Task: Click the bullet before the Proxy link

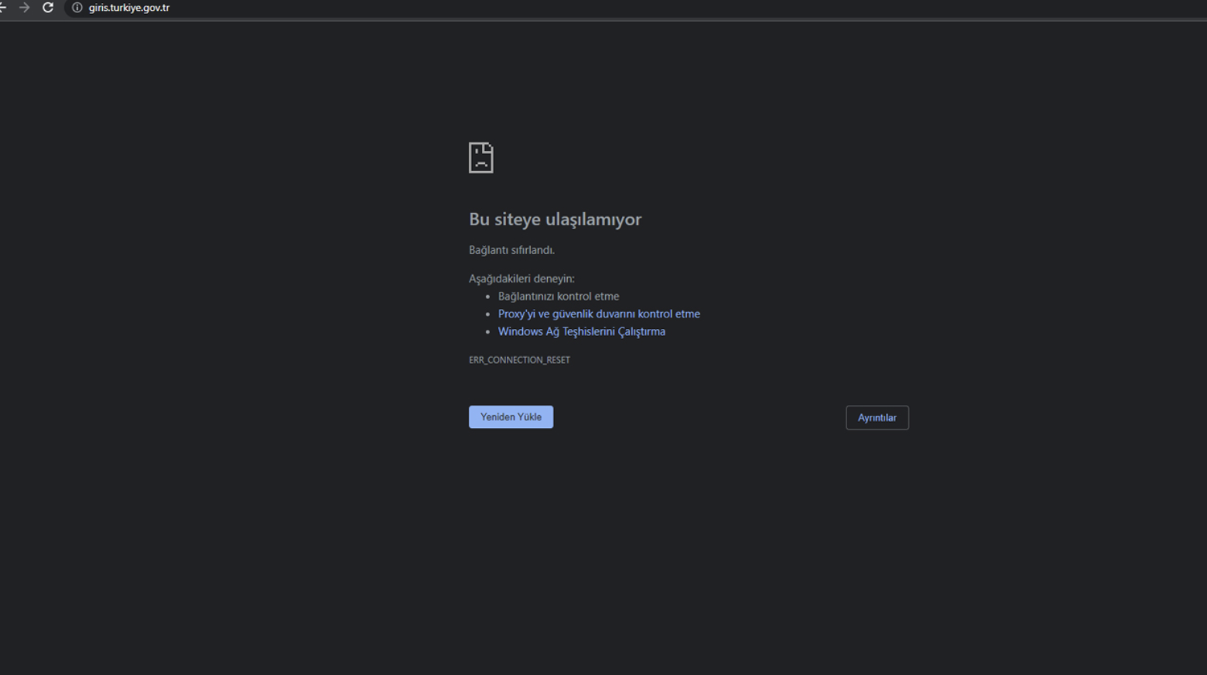Action: (x=488, y=314)
